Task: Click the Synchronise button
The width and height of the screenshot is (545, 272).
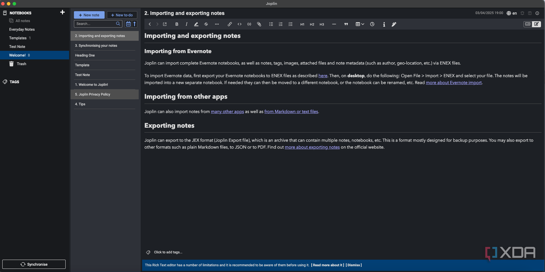Action: [34, 264]
